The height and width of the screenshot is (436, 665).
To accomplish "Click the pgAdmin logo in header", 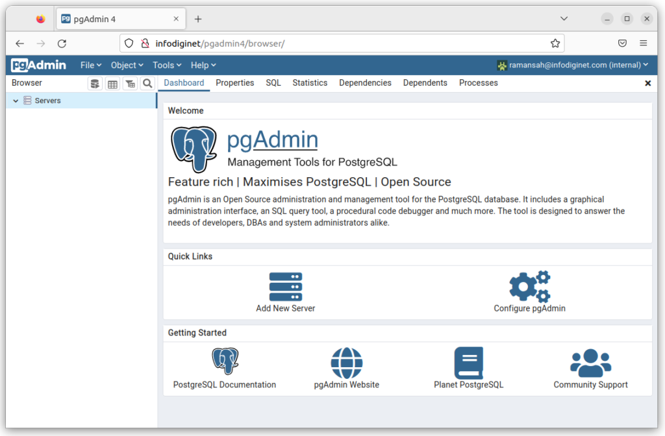I will pos(38,65).
